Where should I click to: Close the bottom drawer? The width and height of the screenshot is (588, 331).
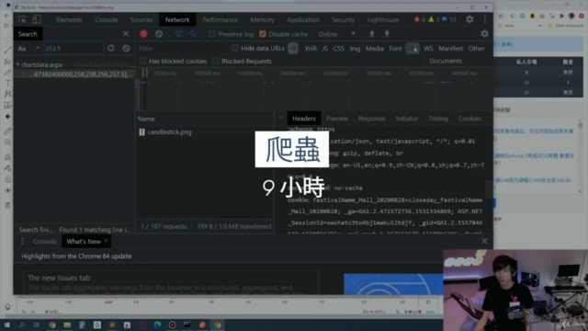[484, 241]
